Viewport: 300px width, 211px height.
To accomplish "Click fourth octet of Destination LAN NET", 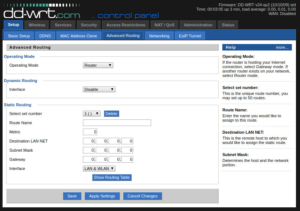I will click(x=127, y=141).
